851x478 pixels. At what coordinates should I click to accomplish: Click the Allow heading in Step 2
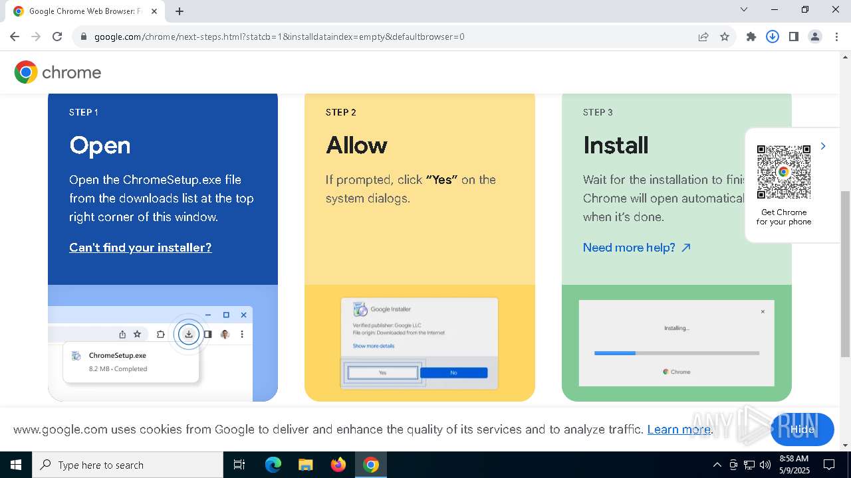tap(356, 145)
